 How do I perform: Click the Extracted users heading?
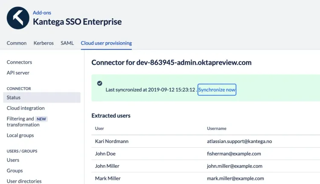pyautogui.click(x=111, y=116)
